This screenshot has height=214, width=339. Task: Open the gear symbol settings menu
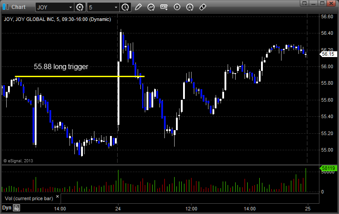[x=80, y=8]
